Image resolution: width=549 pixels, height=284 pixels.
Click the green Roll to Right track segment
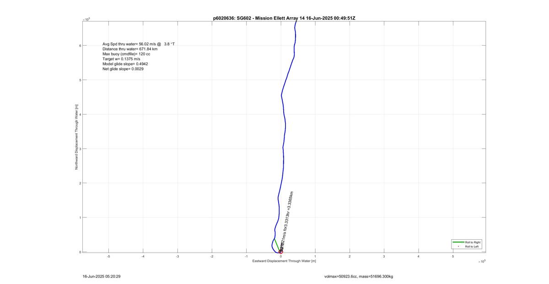[277, 245]
